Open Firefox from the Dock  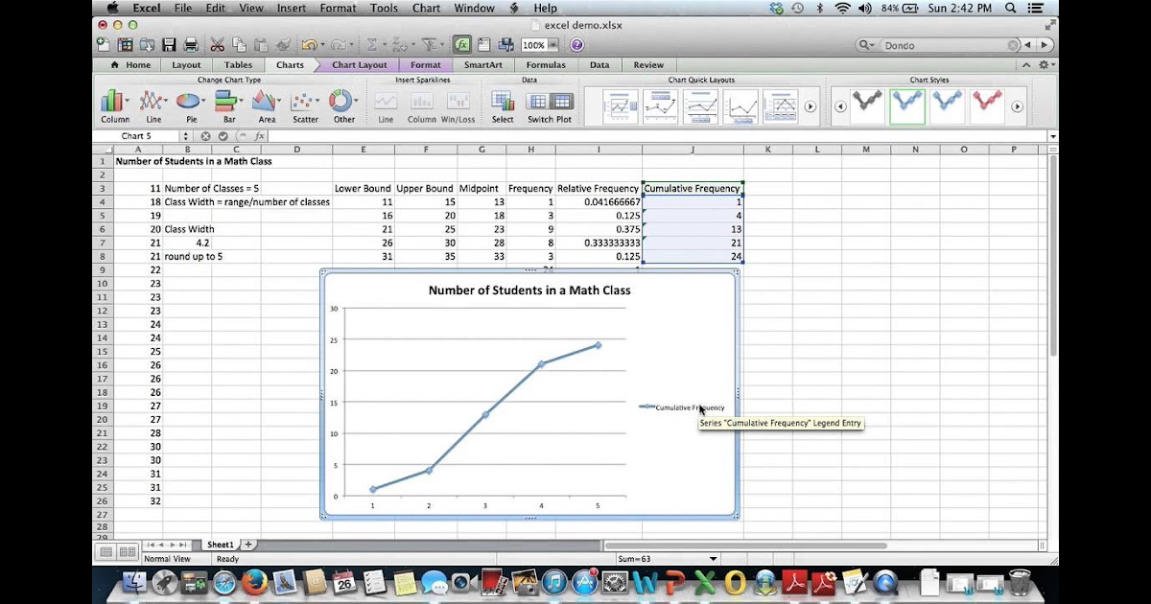pos(254,581)
